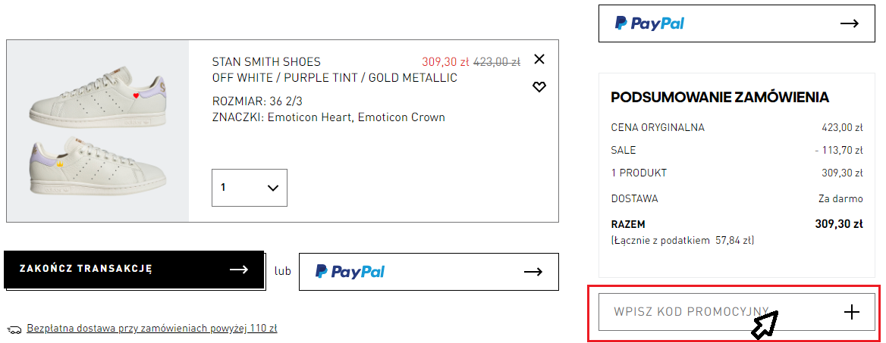The width and height of the screenshot is (886, 343).
Task: Click PayPal logo above order summary
Action: (649, 23)
